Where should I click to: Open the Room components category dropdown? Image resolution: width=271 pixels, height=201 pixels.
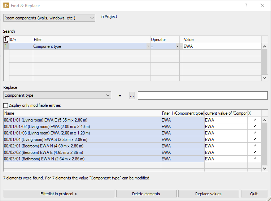49,18
